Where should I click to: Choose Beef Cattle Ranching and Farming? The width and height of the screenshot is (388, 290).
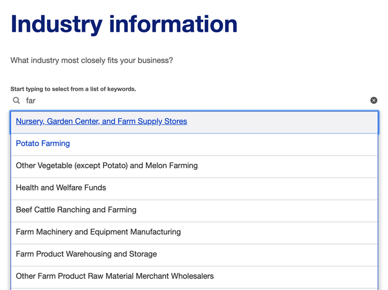(76, 210)
